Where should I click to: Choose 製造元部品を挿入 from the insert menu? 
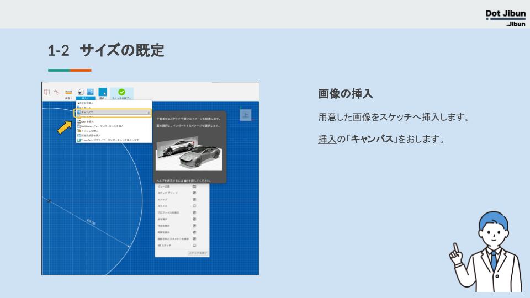pyautogui.click(x=114, y=135)
